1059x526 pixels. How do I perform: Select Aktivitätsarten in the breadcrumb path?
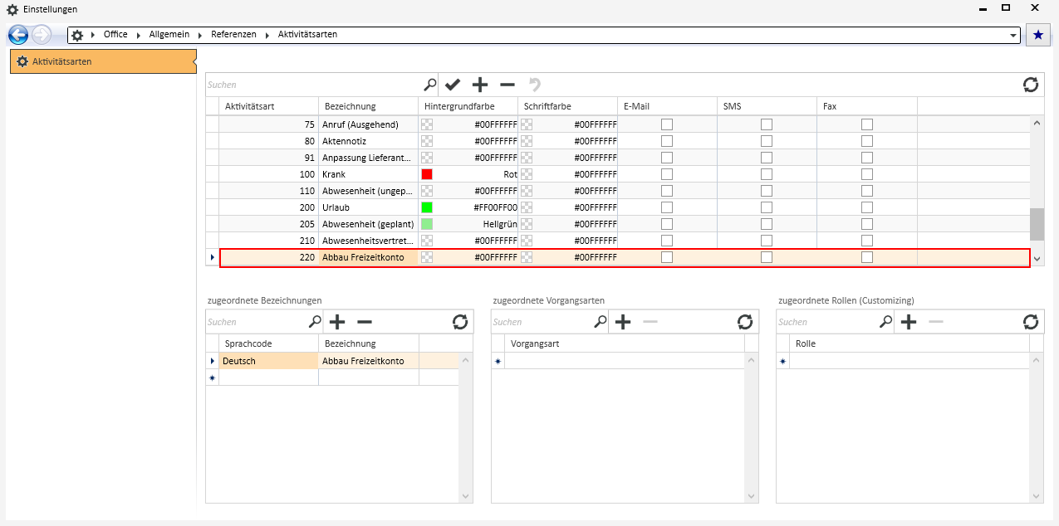307,35
